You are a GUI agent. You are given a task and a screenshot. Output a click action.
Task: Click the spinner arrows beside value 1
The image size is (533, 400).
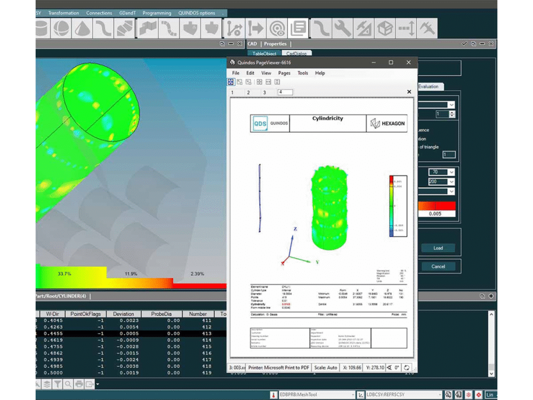452,114
